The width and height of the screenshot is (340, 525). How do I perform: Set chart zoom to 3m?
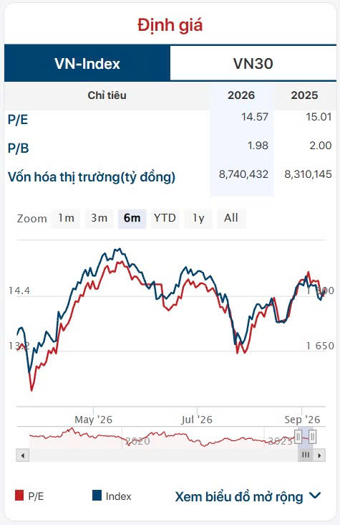[x=99, y=218]
